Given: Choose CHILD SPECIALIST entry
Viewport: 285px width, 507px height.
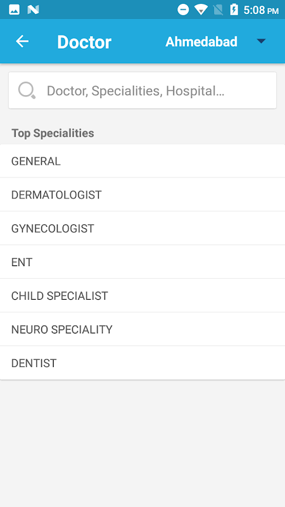Looking at the screenshot, I should tap(142, 295).
